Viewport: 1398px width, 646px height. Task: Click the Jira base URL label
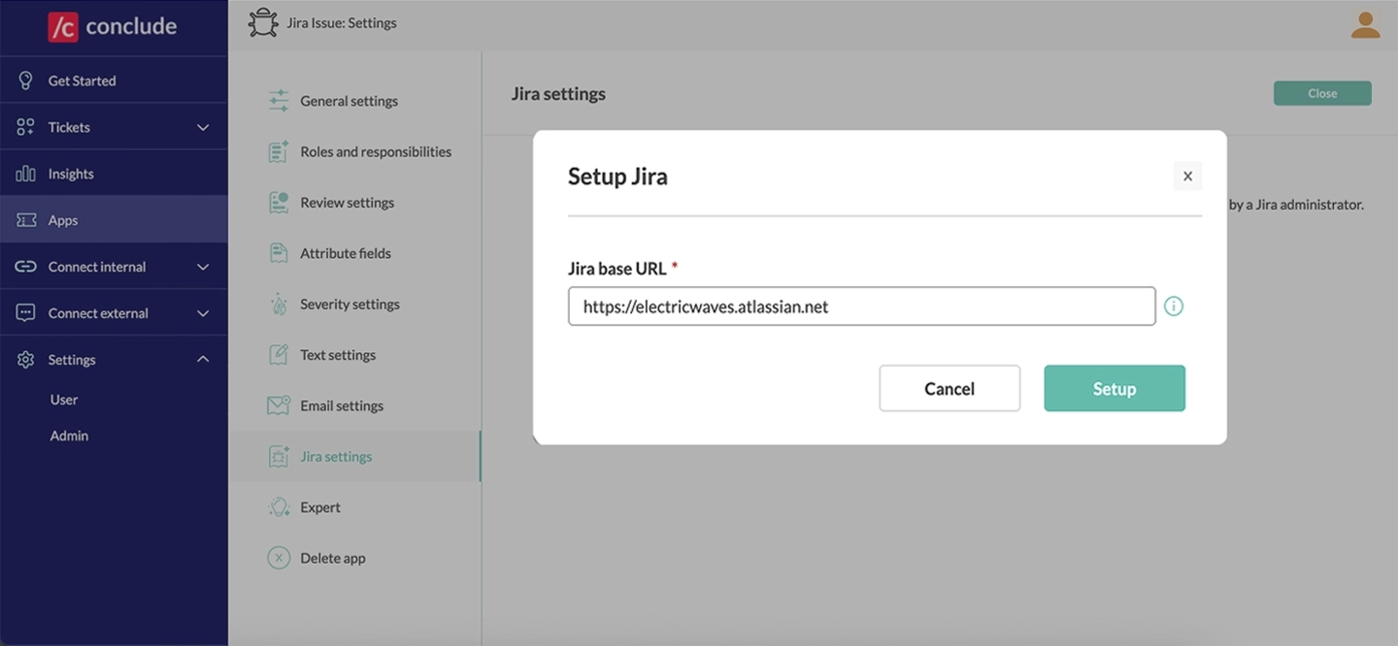click(x=617, y=269)
